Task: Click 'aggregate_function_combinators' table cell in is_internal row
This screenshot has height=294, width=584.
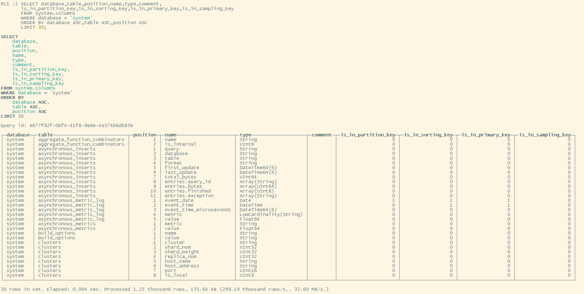Action: (81, 144)
